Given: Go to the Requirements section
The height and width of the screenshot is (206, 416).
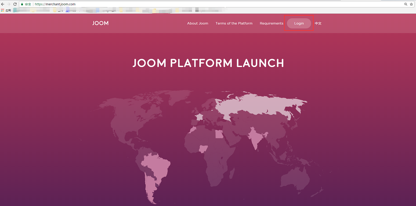Looking at the screenshot, I should click(271, 23).
